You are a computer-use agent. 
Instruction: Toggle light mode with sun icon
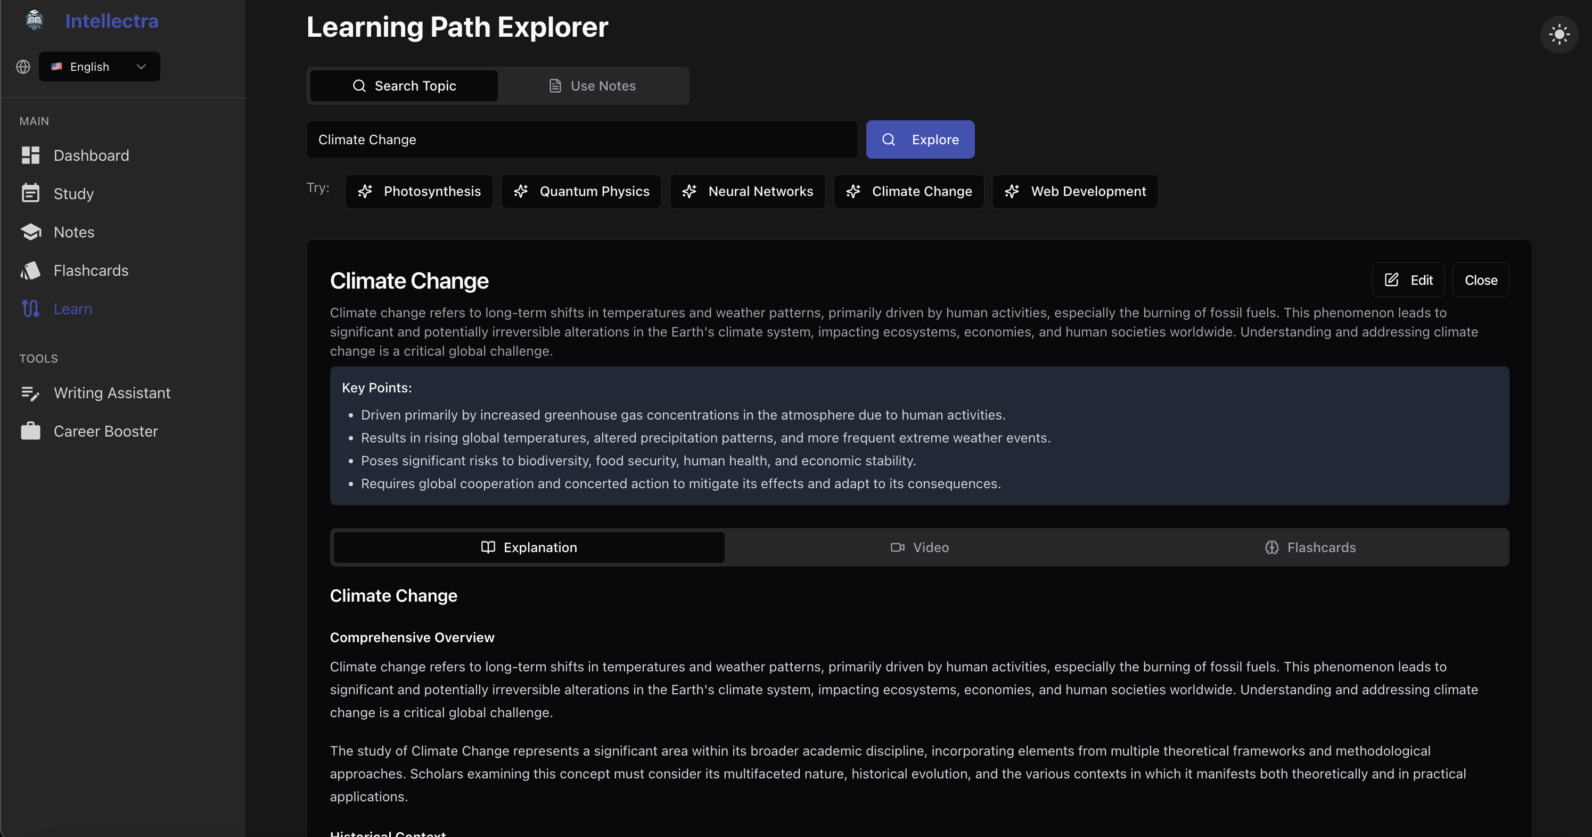coord(1558,34)
